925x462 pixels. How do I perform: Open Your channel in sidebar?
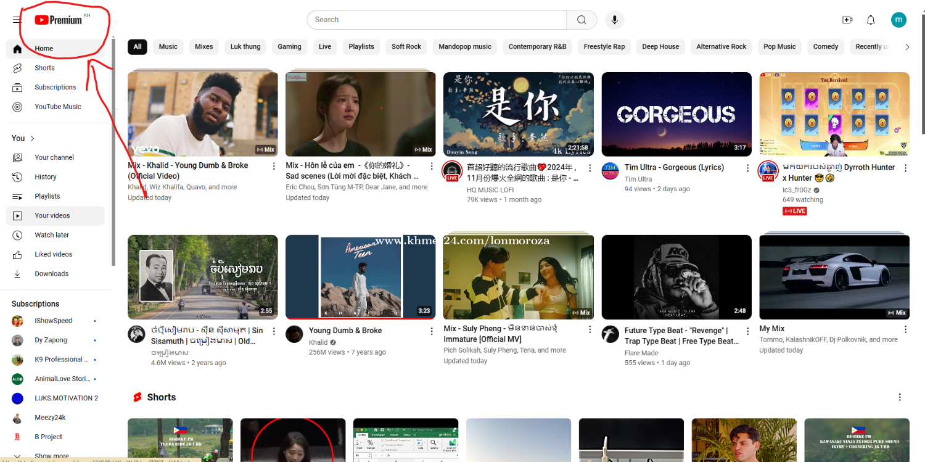point(55,157)
